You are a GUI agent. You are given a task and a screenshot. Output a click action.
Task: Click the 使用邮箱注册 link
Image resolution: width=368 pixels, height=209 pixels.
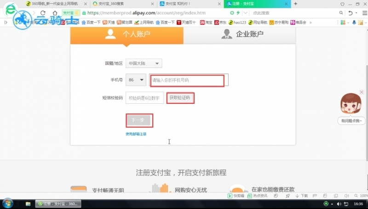click(136, 134)
